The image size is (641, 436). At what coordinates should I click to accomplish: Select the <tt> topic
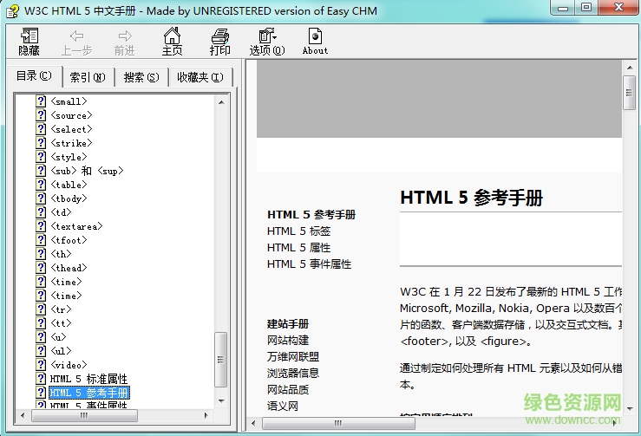pyautogui.click(x=61, y=323)
